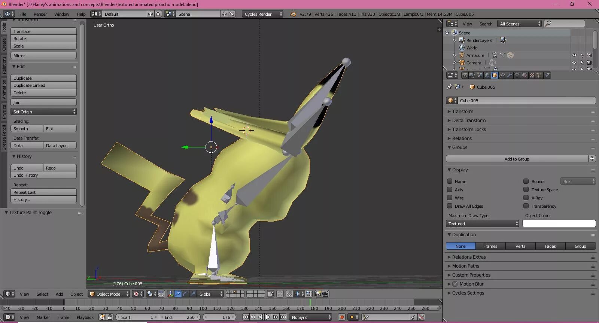599x323 pixels.
Task: Open the mesh Data properties tab
Action: pos(517,75)
